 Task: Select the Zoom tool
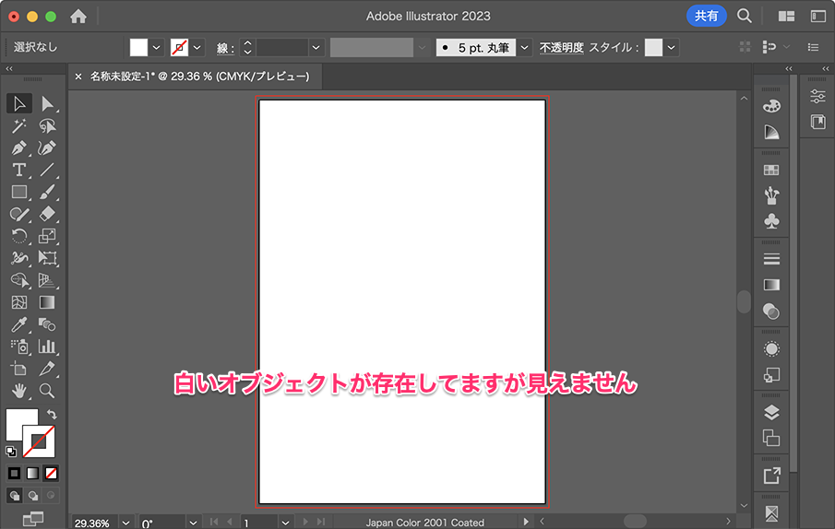tap(47, 390)
